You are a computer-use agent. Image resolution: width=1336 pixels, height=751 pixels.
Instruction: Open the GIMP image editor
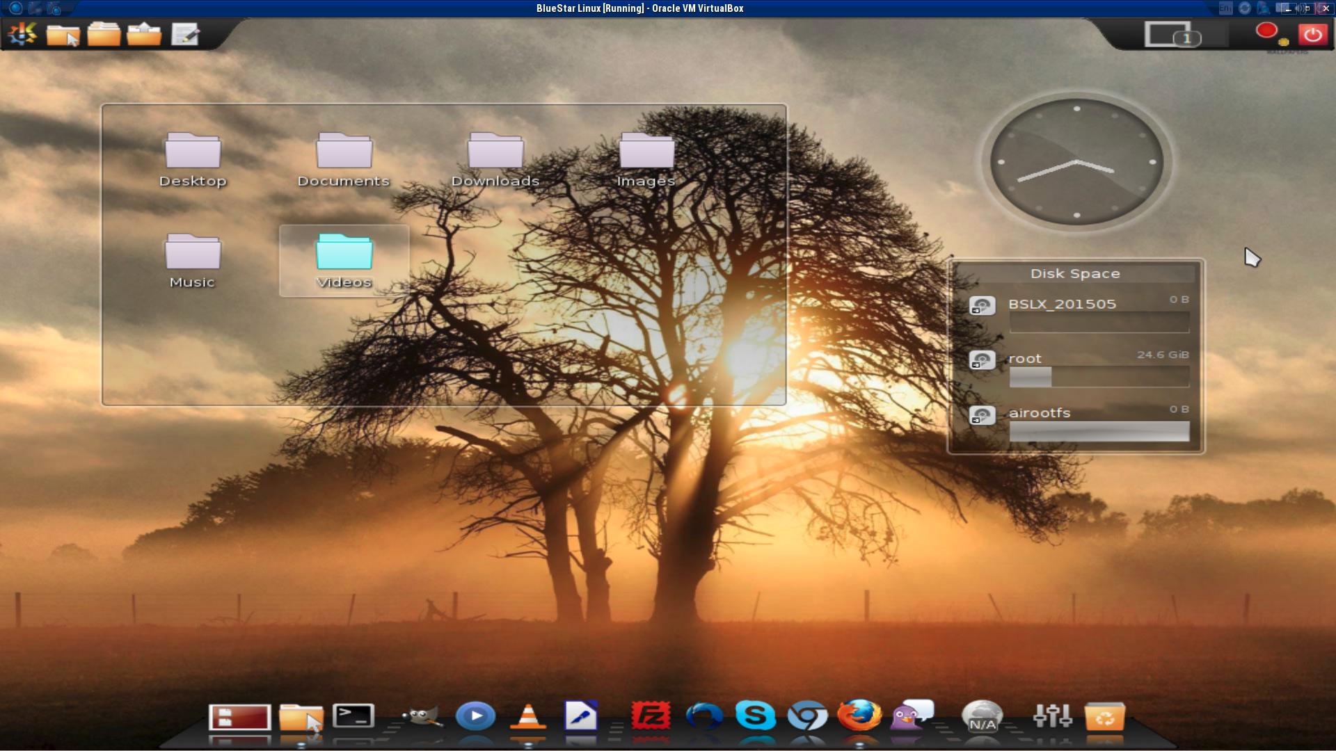click(x=422, y=716)
